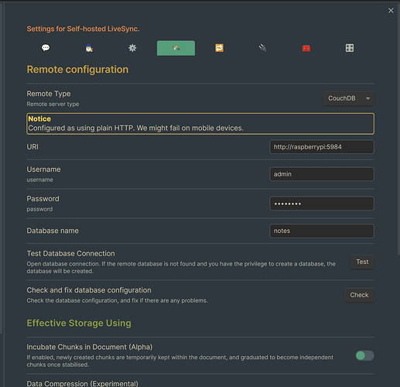The width and height of the screenshot is (400, 387).
Task: Select the highlighted satellite remote configuration tab
Action: tap(176, 48)
